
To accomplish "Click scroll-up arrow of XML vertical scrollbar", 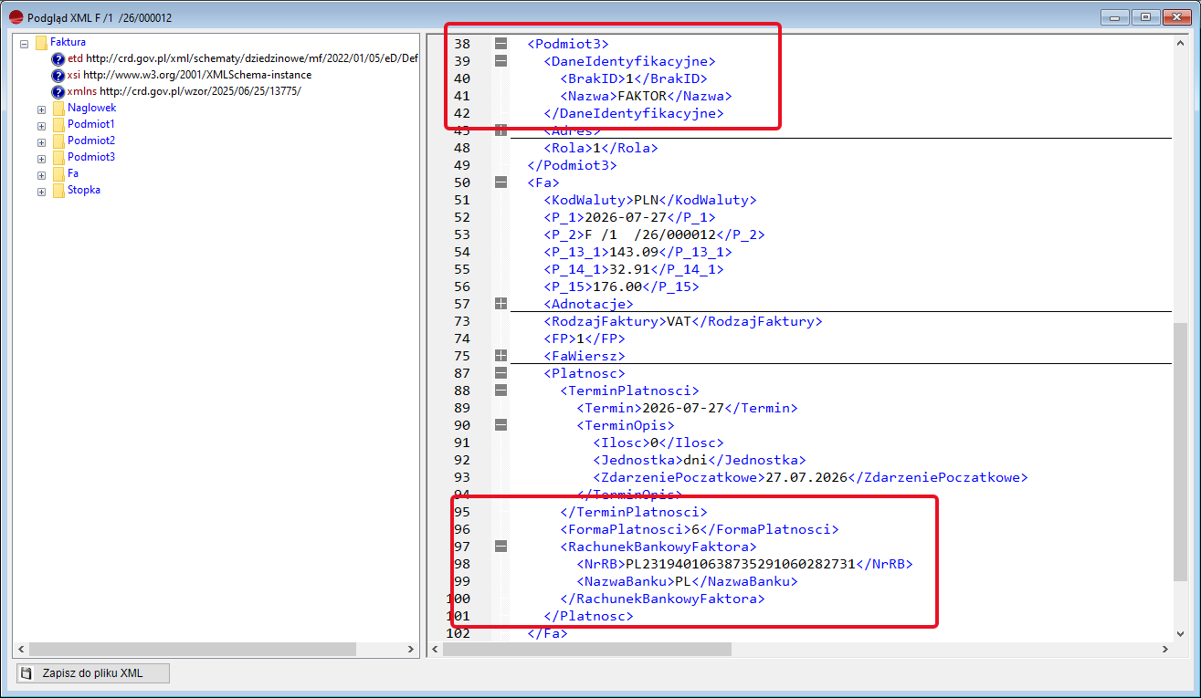I will (x=1179, y=42).
